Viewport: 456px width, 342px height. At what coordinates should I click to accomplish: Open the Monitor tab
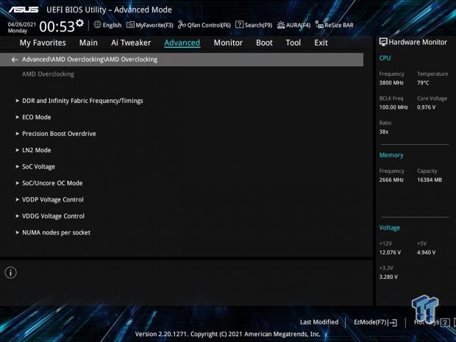pos(228,43)
